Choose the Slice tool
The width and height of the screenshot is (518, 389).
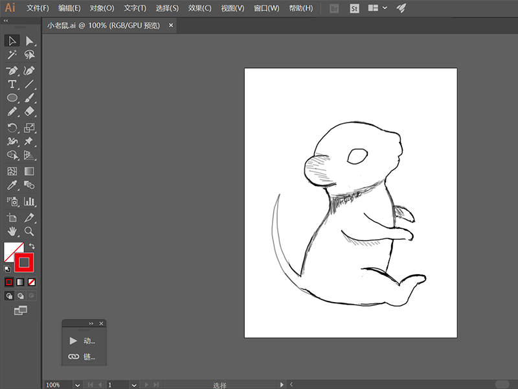click(x=29, y=217)
